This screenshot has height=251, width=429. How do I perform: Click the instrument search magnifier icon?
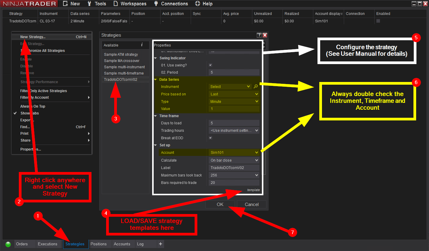tap(256, 86)
